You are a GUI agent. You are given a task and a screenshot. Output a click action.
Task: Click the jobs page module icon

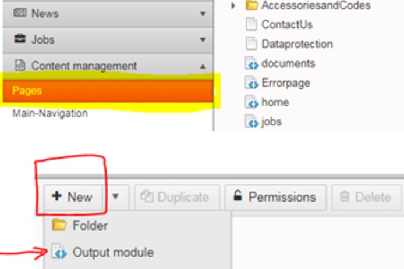(251, 121)
